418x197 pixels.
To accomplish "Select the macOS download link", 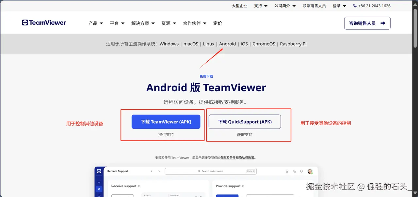I will coord(191,44).
